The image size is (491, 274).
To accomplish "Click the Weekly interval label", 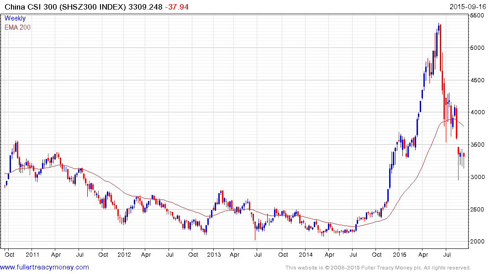I will 15,18.
